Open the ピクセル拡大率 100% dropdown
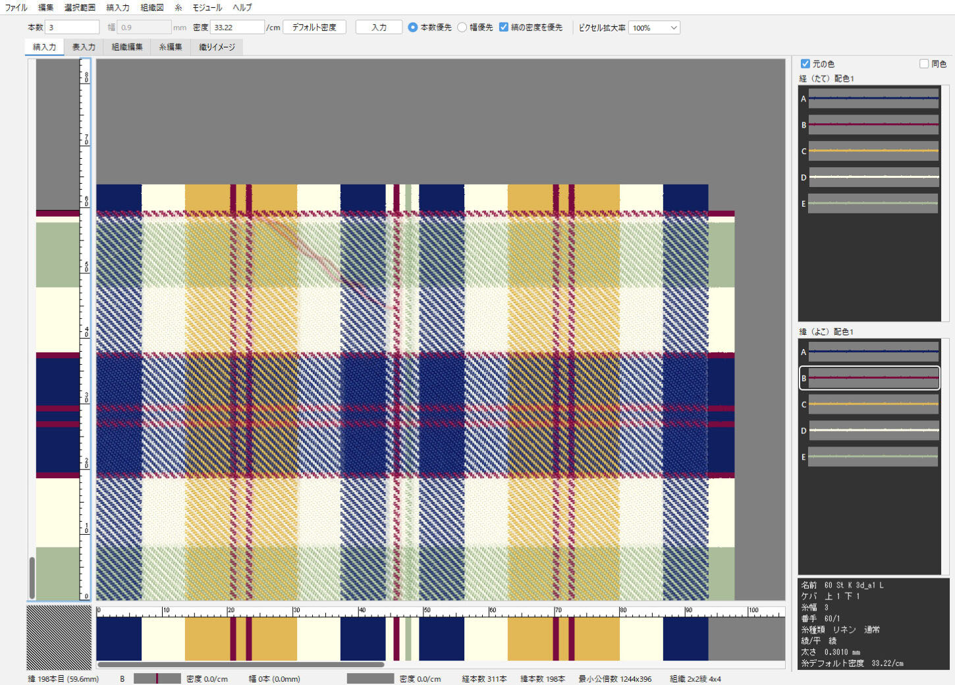 (654, 28)
